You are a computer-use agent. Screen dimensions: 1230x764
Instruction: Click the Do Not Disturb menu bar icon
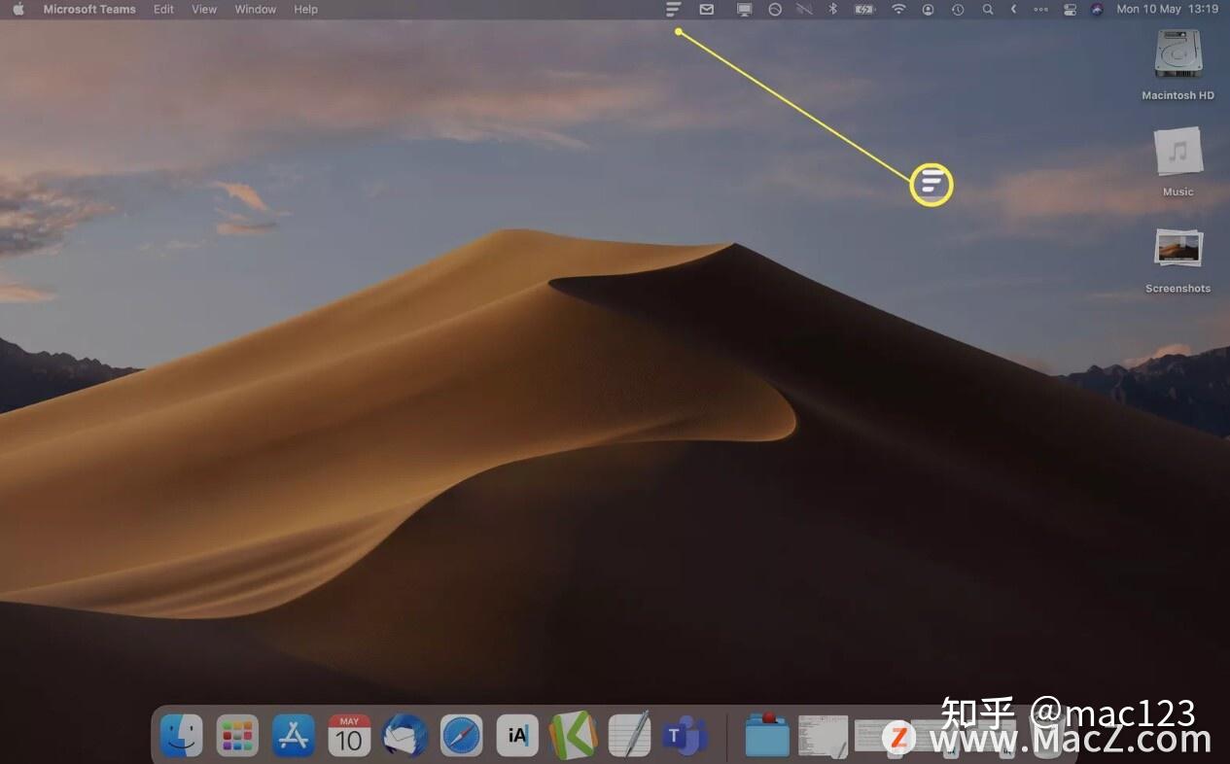click(774, 9)
